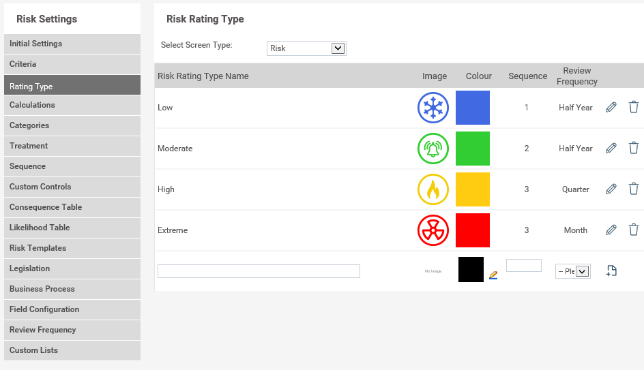The height and width of the screenshot is (370, 644).
Task: Focus the new row Sequence input box
Action: pyautogui.click(x=523, y=266)
